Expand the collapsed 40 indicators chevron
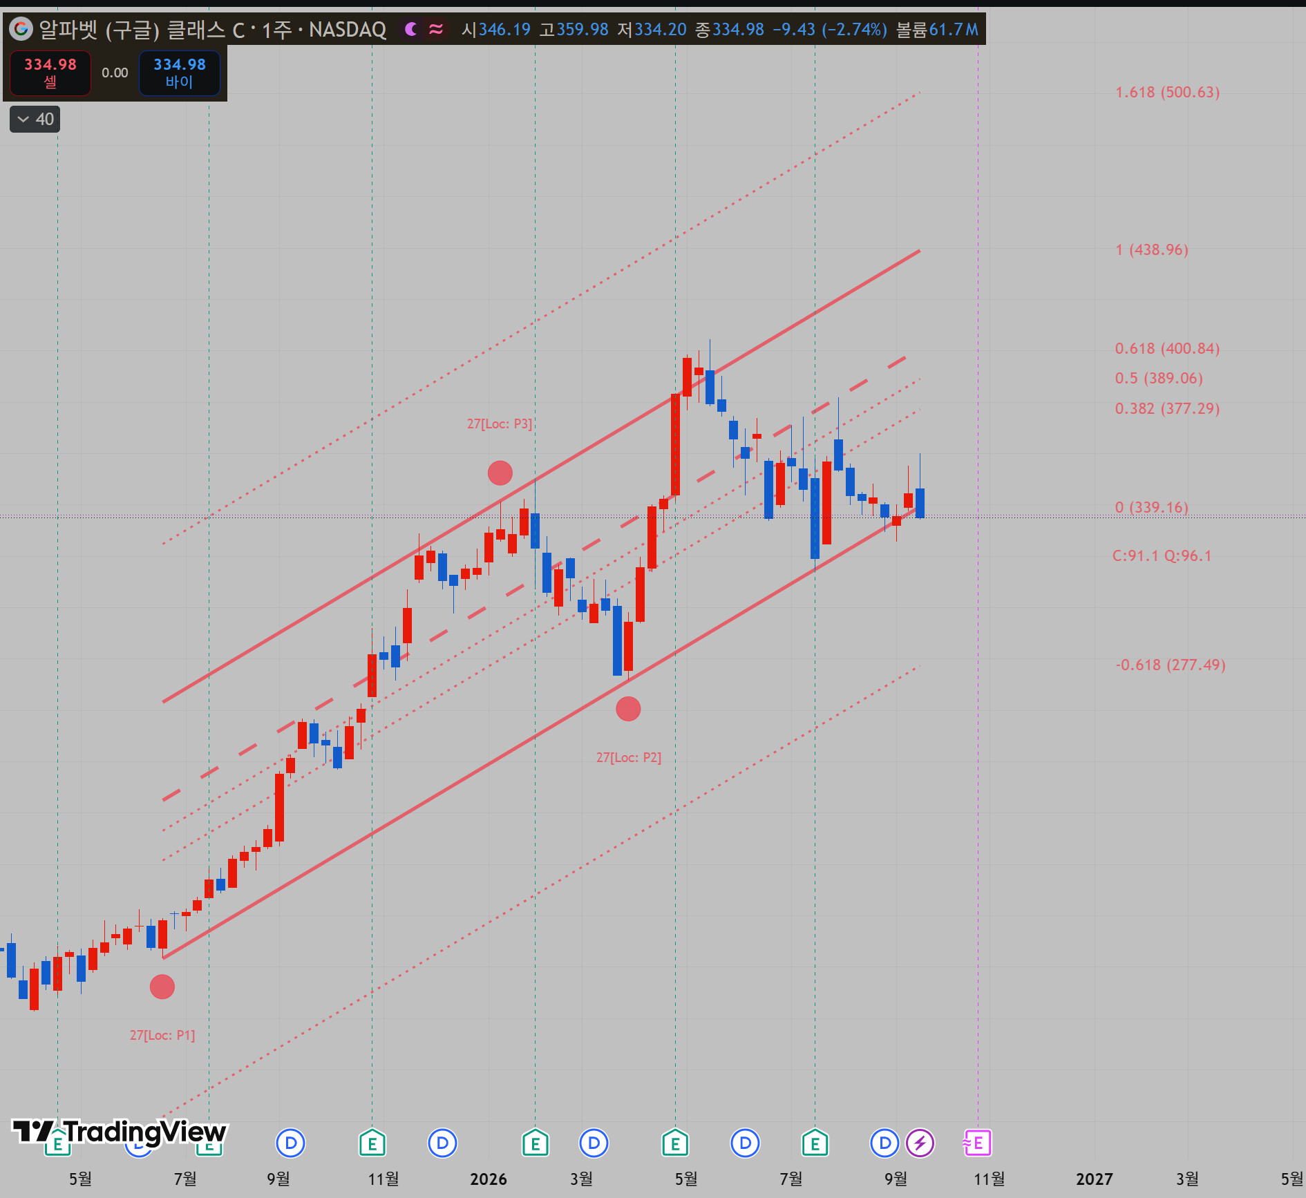The height and width of the screenshot is (1198, 1306). coord(35,120)
